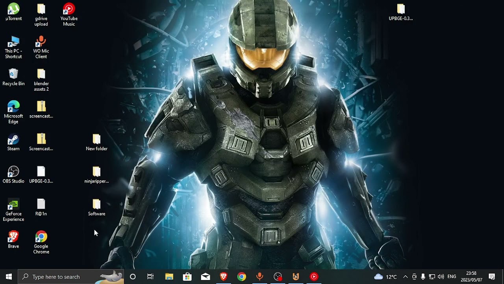Open network settings tray icon
Screen dimensions: 504x284
pos(432,277)
